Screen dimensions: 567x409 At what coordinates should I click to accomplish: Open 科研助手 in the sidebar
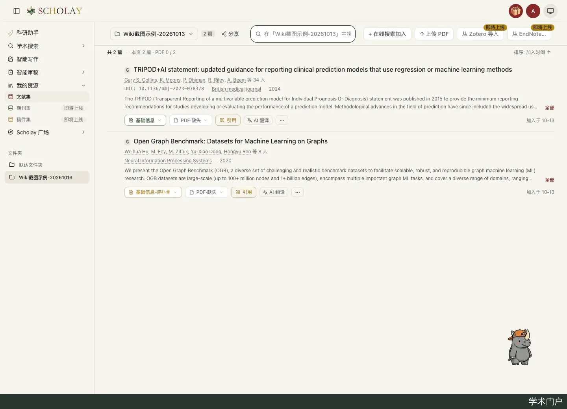(x=47, y=33)
